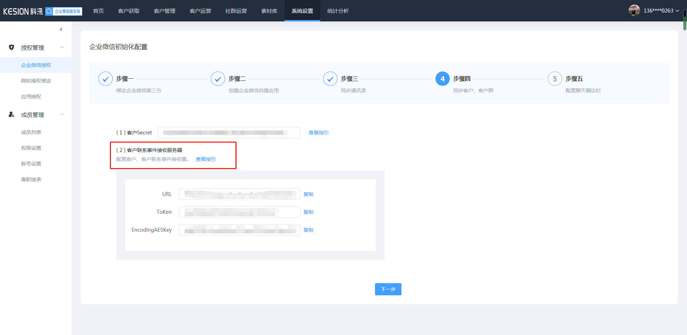Open the account dropdown 136****0263
Screen dimensions: 687x335
click(661, 11)
